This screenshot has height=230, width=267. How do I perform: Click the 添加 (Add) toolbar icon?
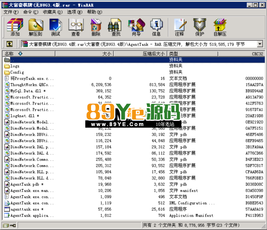click(x=15, y=27)
